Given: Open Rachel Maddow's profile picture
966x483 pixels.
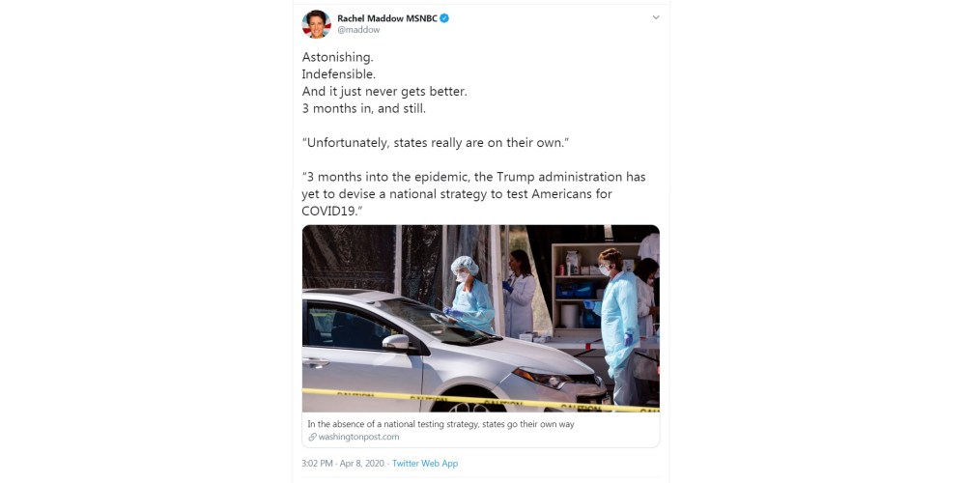Looking at the screenshot, I should click(317, 24).
